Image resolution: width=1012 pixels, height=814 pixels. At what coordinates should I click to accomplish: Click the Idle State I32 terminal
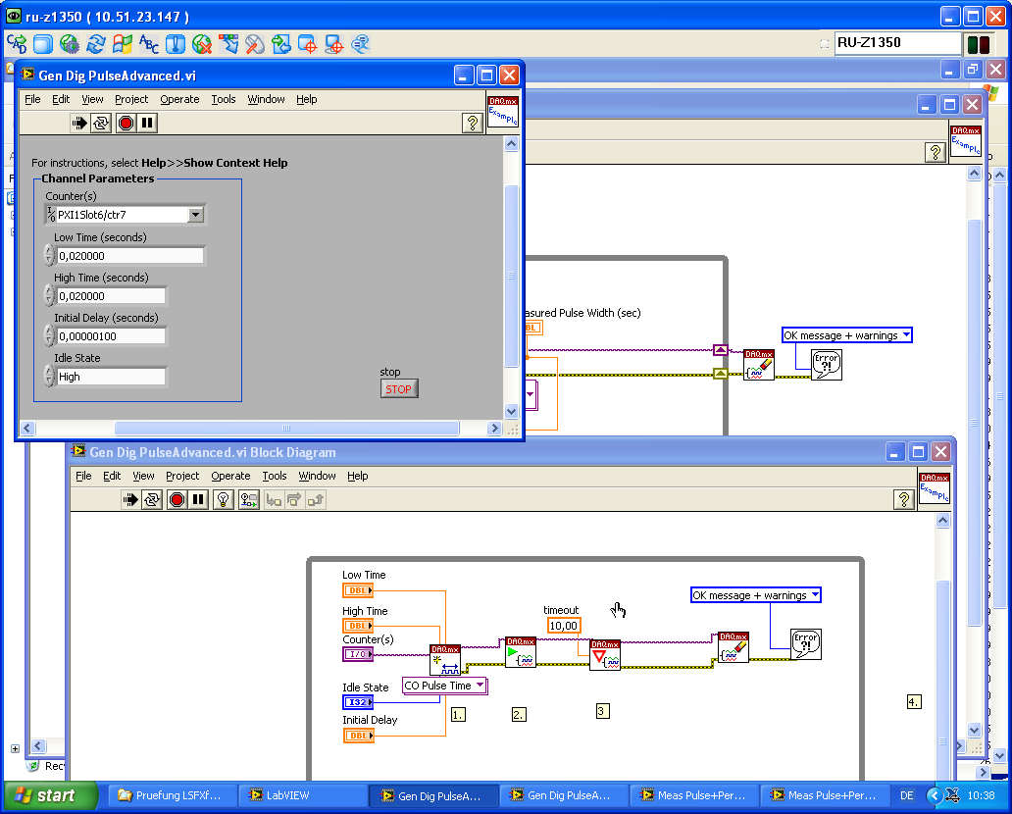click(x=358, y=702)
